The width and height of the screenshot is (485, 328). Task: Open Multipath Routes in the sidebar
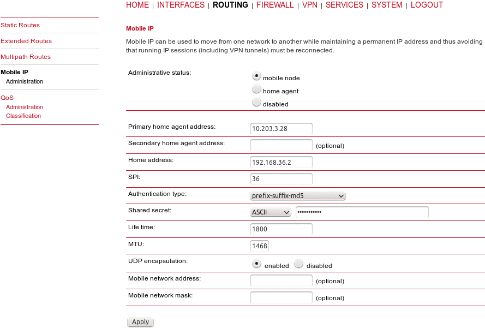[x=26, y=57]
